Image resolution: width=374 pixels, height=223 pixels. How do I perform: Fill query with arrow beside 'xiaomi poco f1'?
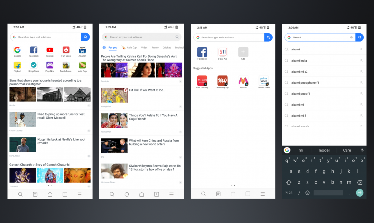click(x=361, y=93)
